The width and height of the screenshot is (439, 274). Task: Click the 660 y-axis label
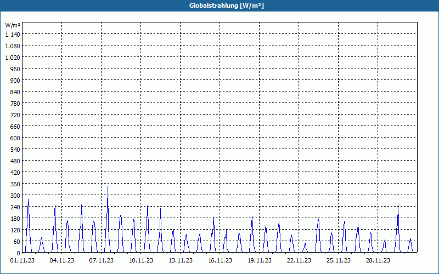pyautogui.click(x=15, y=127)
